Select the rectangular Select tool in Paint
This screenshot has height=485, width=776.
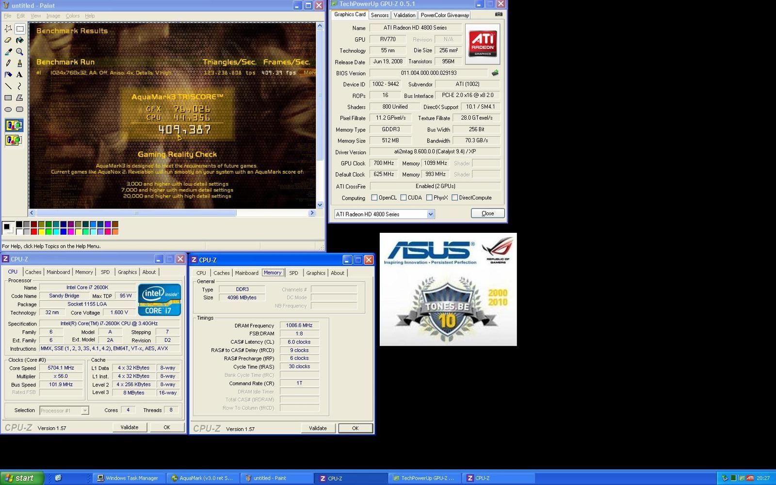(x=20, y=29)
